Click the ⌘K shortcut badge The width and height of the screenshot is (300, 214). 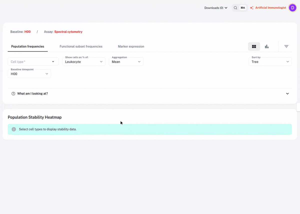click(x=243, y=8)
